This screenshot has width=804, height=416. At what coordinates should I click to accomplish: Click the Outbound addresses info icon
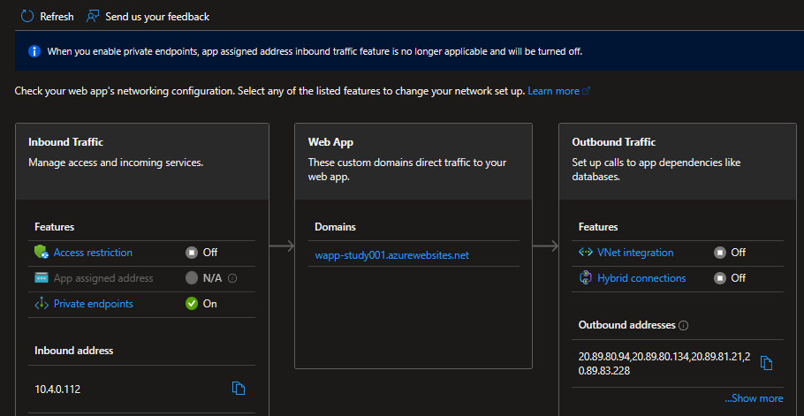pyautogui.click(x=684, y=325)
